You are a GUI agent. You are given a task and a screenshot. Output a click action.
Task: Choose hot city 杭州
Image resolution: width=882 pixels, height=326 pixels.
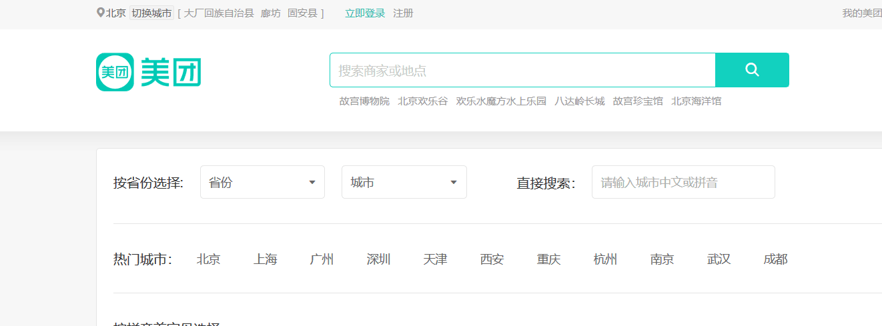pyautogui.click(x=605, y=259)
